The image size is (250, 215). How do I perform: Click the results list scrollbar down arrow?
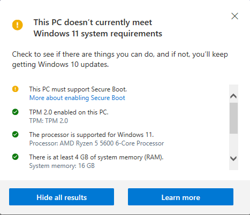point(233,158)
